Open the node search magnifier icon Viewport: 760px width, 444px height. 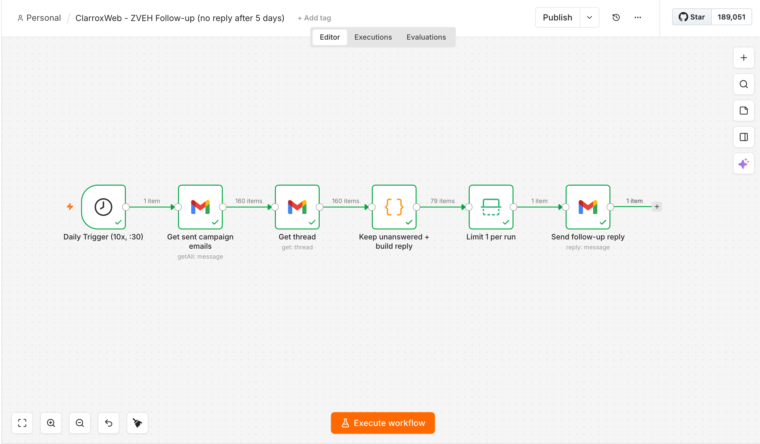click(x=744, y=84)
